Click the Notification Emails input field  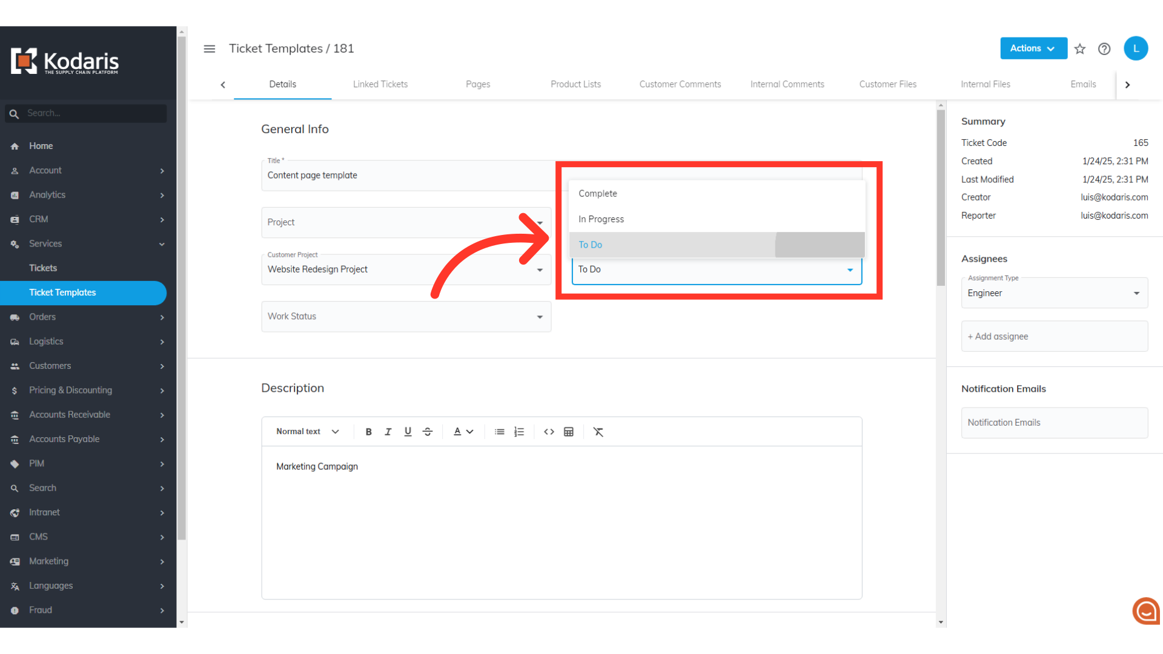click(x=1054, y=423)
